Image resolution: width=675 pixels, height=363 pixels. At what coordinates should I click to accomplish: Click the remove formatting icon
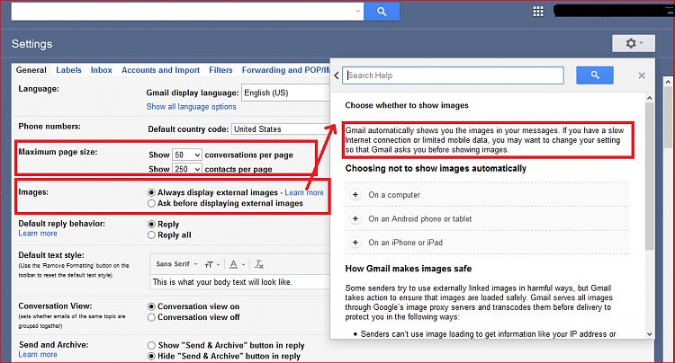point(258,264)
